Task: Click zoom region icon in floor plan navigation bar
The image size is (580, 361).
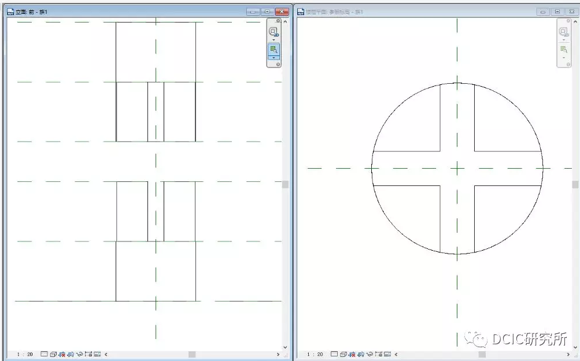Action: tap(564, 49)
